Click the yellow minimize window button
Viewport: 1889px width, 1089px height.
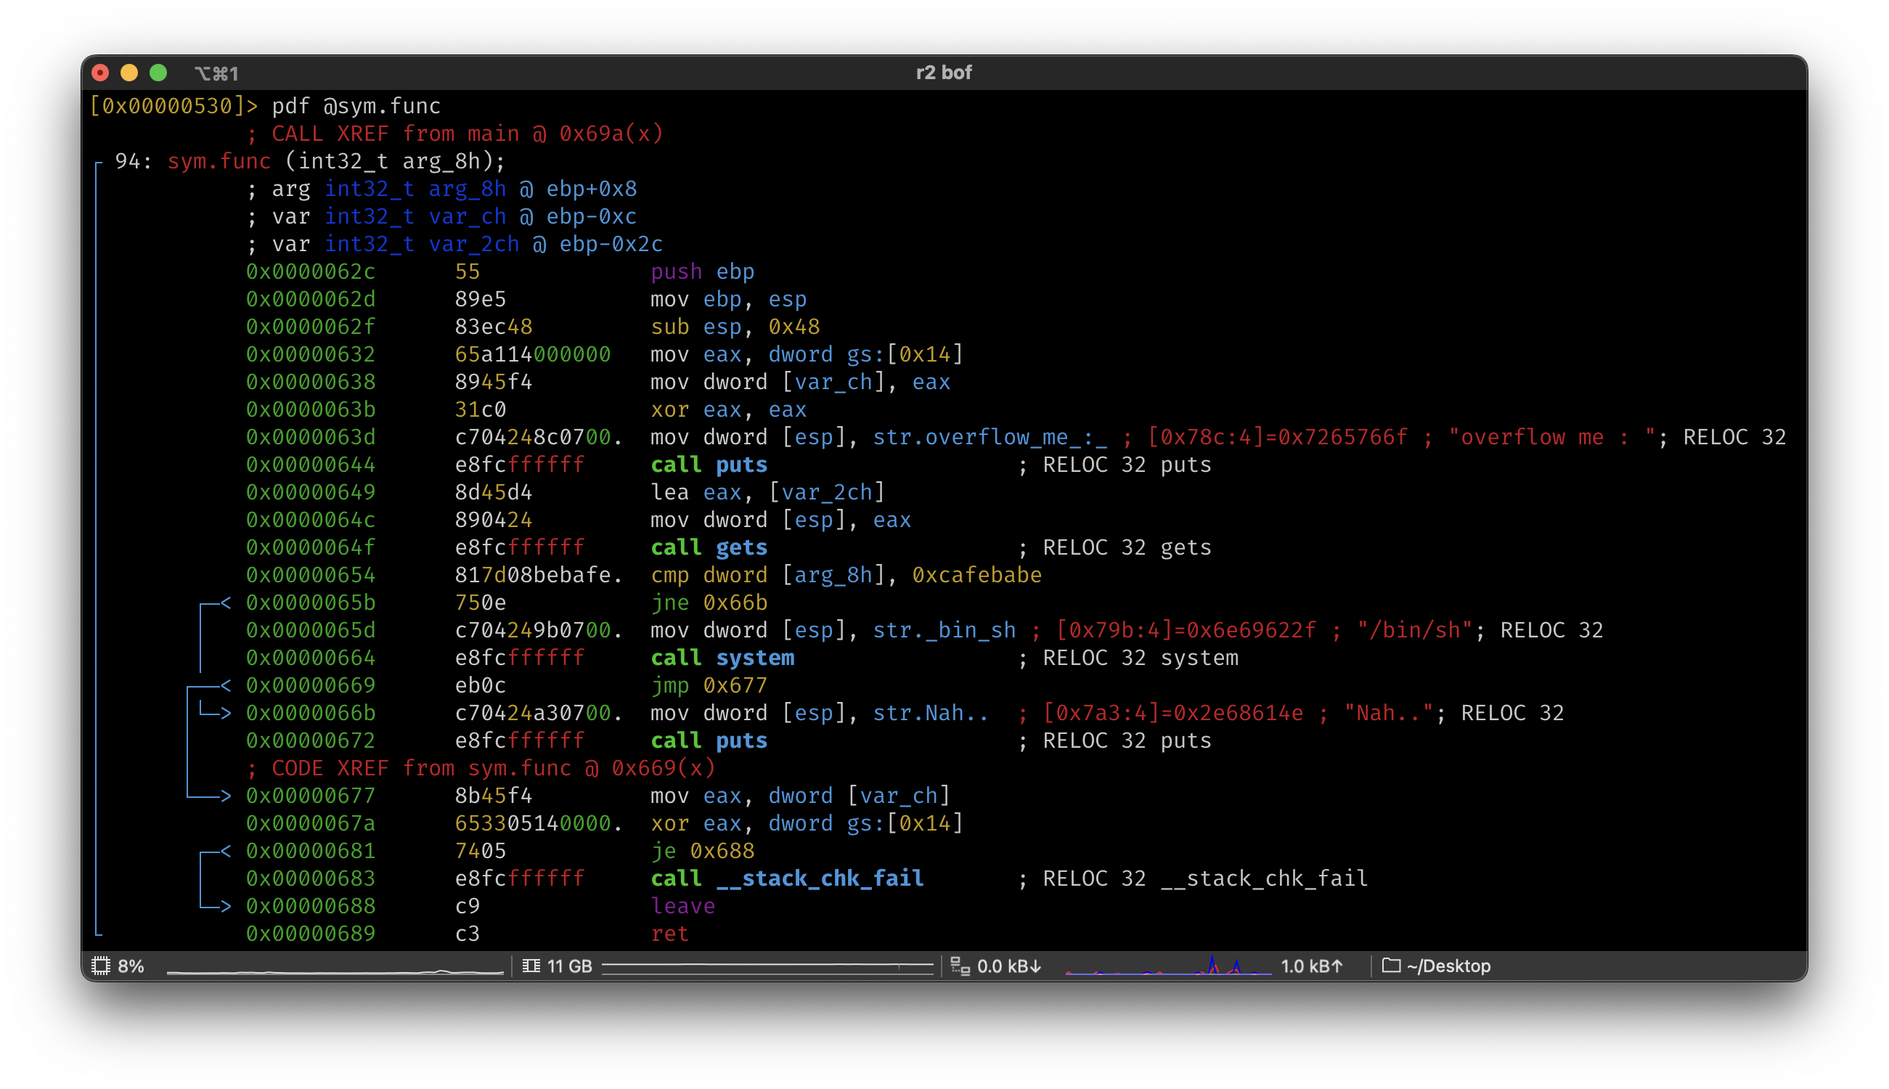point(129,73)
